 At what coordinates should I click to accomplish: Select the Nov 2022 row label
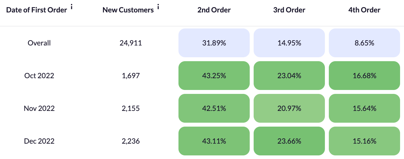click(39, 108)
